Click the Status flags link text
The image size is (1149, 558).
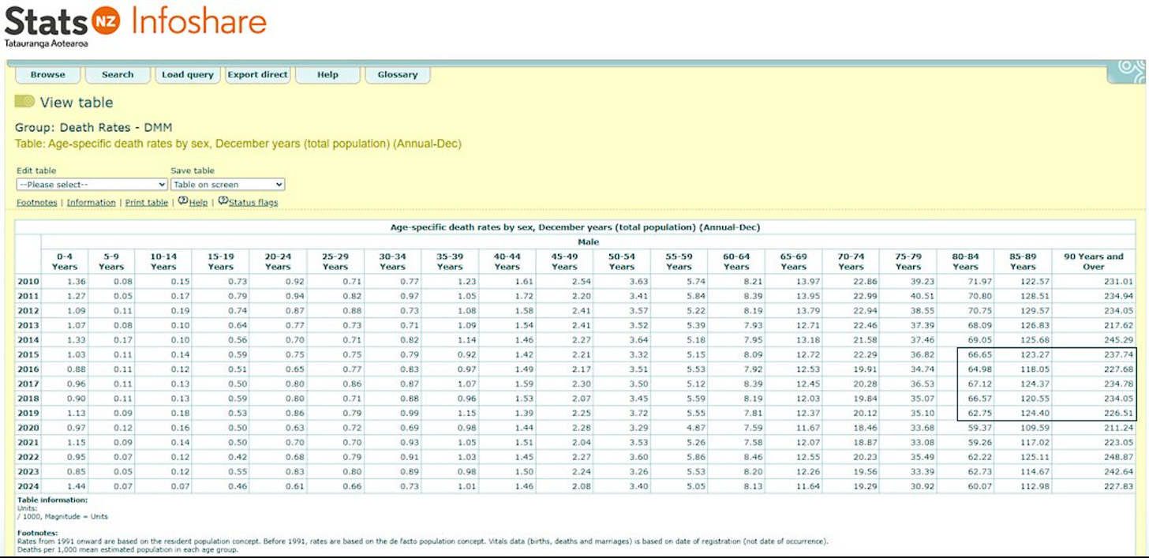point(253,203)
